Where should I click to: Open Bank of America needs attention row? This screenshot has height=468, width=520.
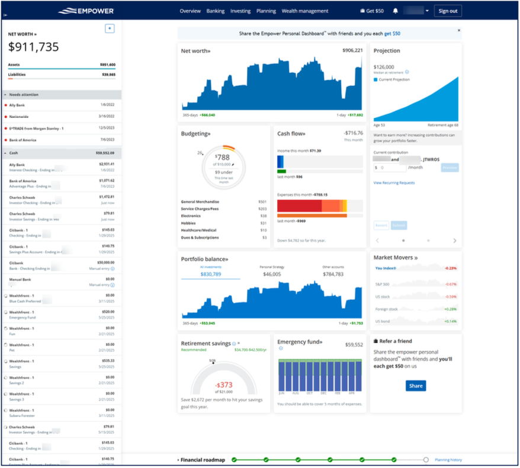62,140
